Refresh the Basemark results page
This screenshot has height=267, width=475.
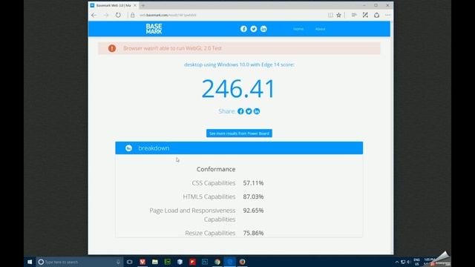118,15
